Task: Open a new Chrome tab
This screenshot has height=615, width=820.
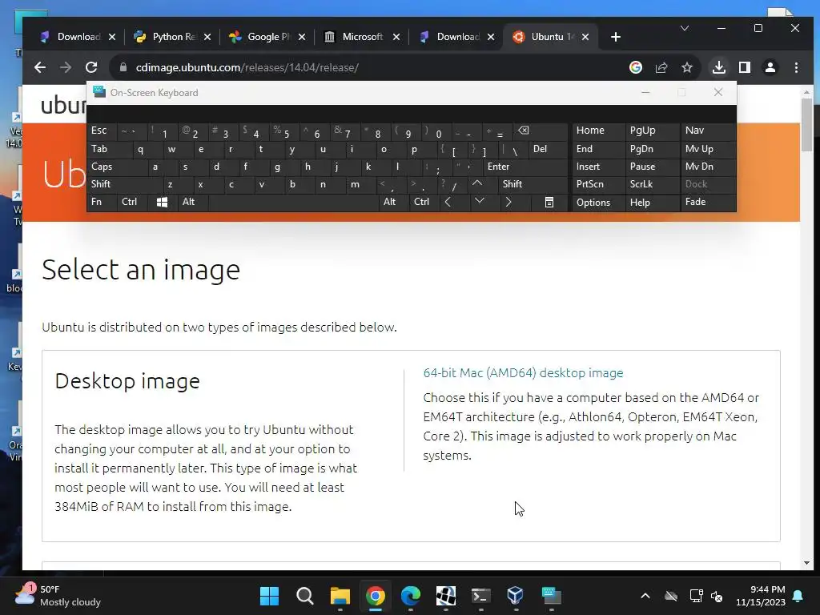Action: [x=616, y=37]
